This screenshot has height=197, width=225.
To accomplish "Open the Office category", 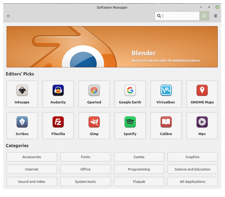I will 86,169.
